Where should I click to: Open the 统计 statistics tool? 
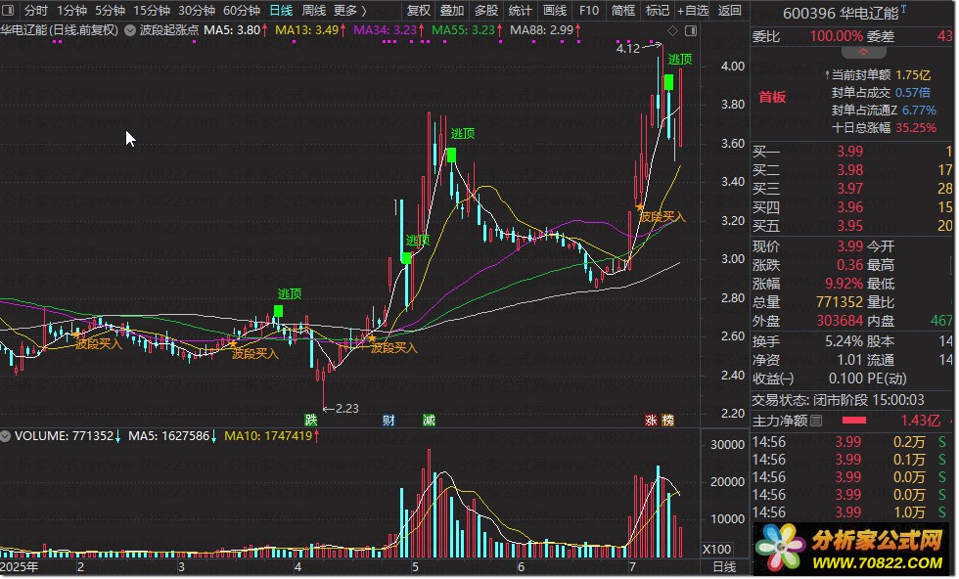coord(520,11)
